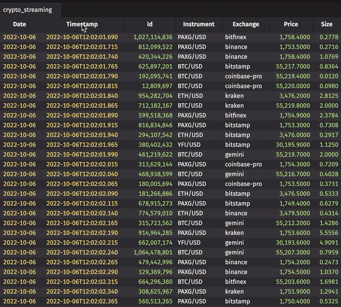Select the Id cell 662,007,174
The width and height of the screenshot is (341, 307).
pyautogui.click(x=155, y=243)
